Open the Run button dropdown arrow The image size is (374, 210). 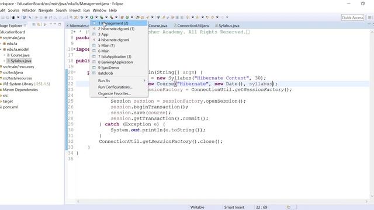click(x=96, y=17)
